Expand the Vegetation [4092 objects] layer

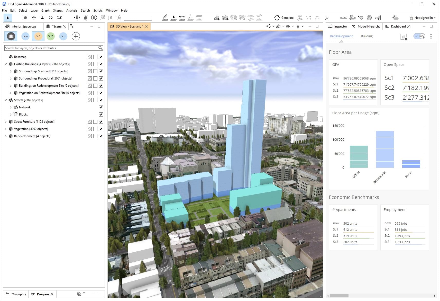(x=6, y=129)
